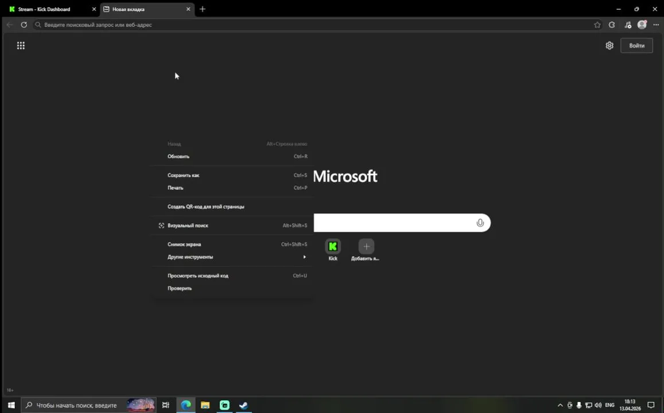
Task: Add this page to favorites star
Action: coord(597,25)
